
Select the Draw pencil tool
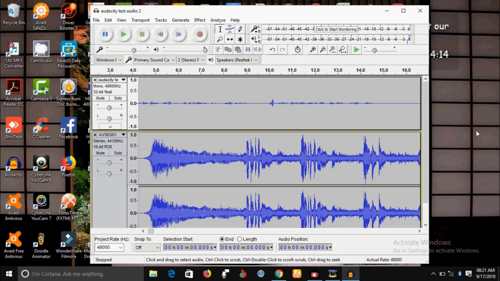(x=240, y=29)
